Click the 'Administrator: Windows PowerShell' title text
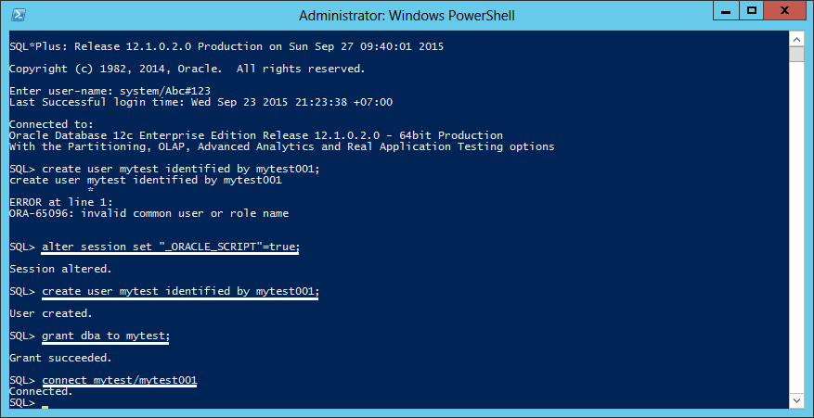The width and height of the screenshot is (814, 418). (x=407, y=16)
